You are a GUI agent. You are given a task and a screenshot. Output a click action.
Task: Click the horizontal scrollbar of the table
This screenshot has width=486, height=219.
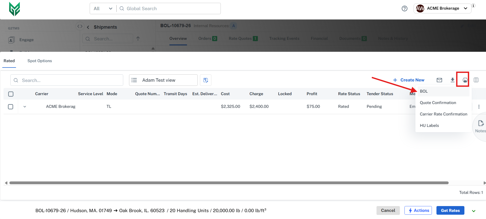click(229, 183)
